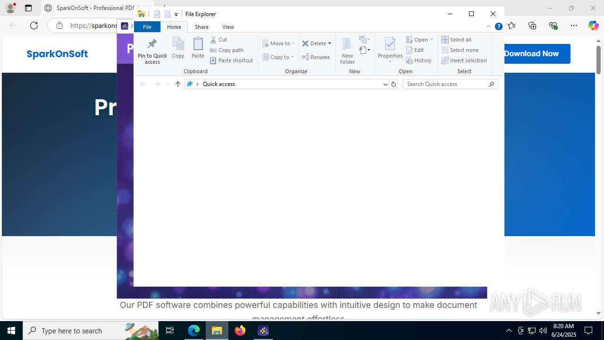This screenshot has height=340, width=604.
Task: Click the Properties quick access toolbar icon
Action: tap(157, 14)
